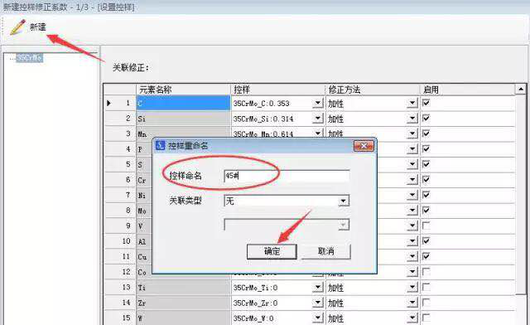The height and width of the screenshot is (325, 530).
Task: Select 35CrMo in the left tree
Action: pos(30,57)
